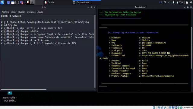Image resolution: width=193 pixels, height=109 pixels.
Task: Click the 'scylla.py --help' line
Action: click(19, 31)
